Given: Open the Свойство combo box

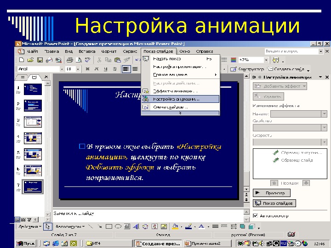Looking at the screenshot, I should coord(290,128).
